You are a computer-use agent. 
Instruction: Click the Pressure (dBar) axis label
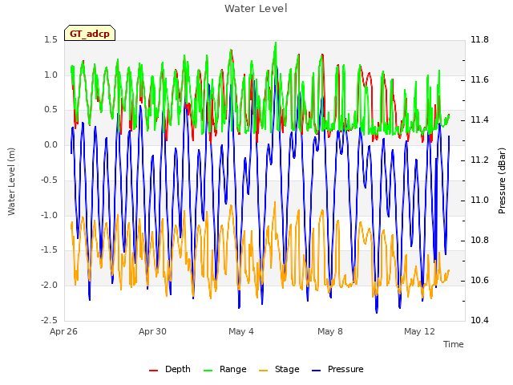point(502,180)
